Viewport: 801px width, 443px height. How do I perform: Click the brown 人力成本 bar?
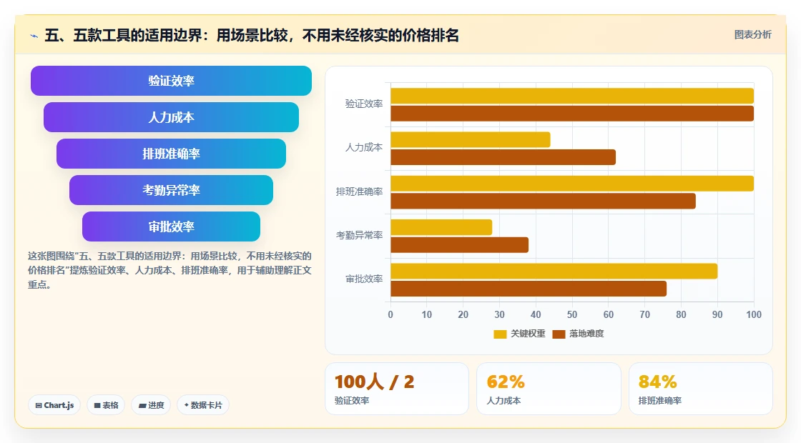pyautogui.click(x=503, y=157)
